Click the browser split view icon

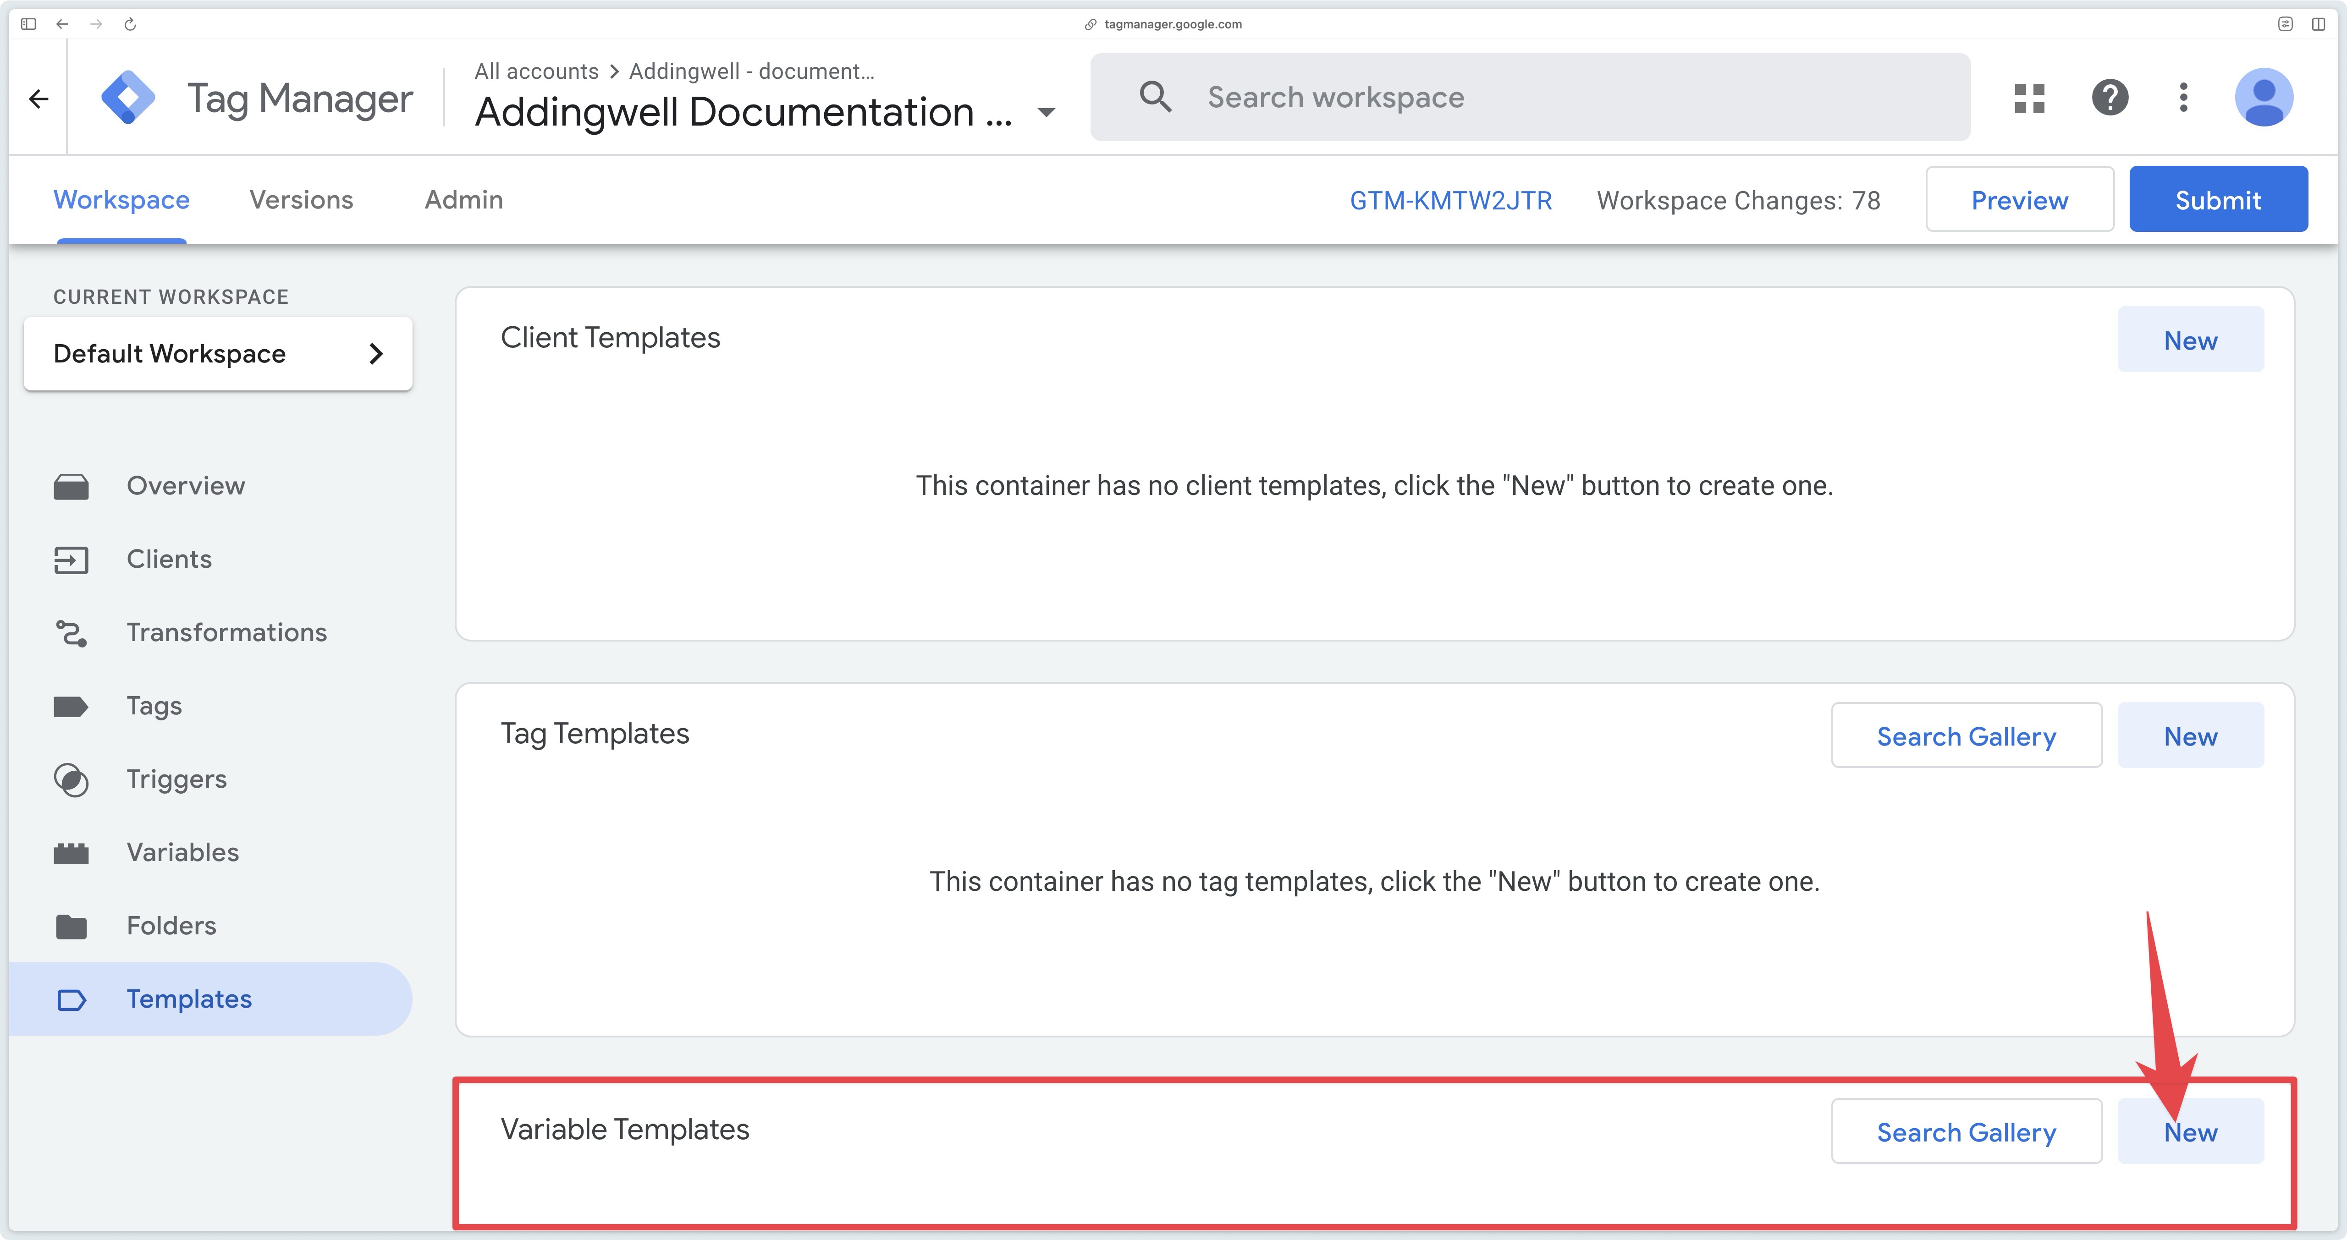2319,24
